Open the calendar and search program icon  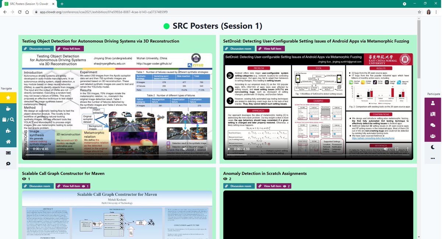(x=8, y=120)
